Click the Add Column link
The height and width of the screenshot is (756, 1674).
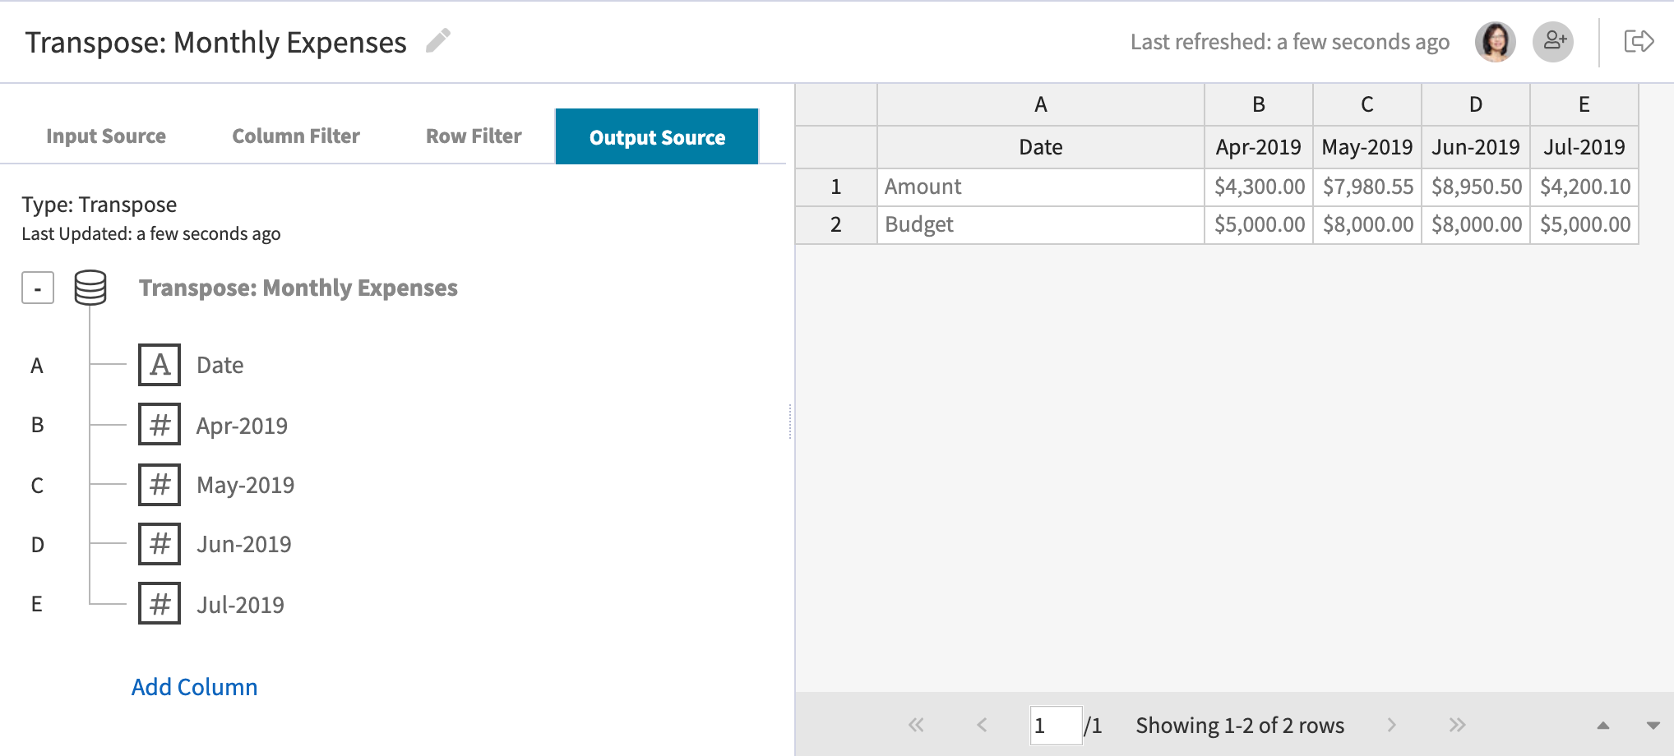point(194,686)
